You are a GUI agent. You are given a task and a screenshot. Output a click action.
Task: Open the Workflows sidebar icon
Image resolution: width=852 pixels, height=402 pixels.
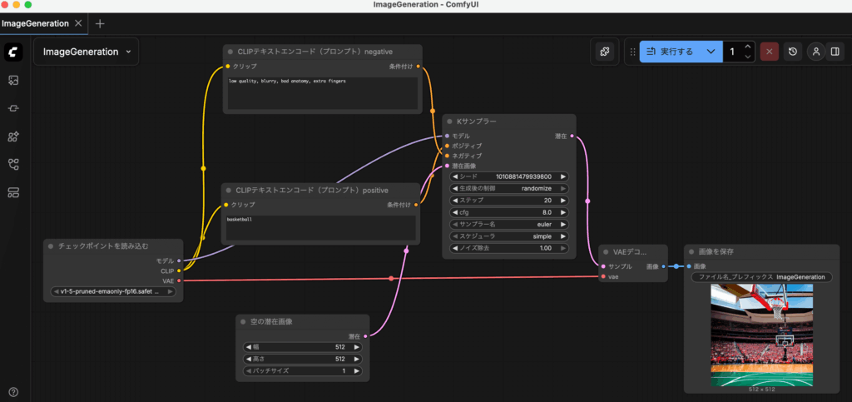[x=13, y=165]
